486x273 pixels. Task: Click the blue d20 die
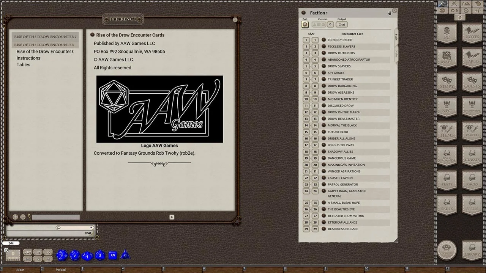pos(62,255)
